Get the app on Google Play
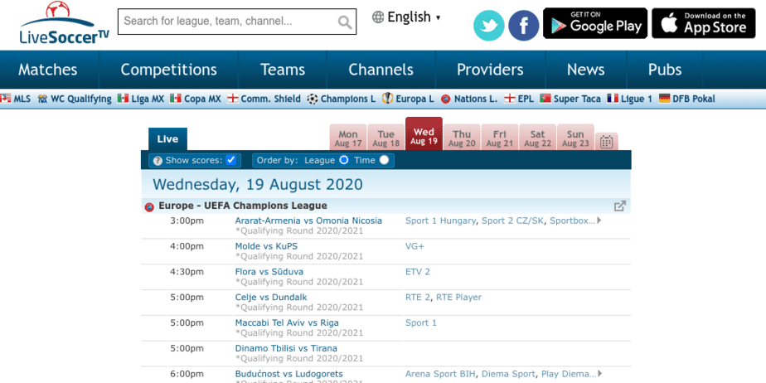This screenshot has width=766, height=383. (x=595, y=23)
